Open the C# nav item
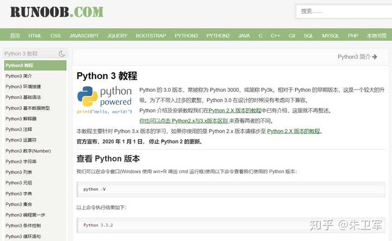This screenshot has width=392, height=241. pyautogui.click(x=292, y=36)
